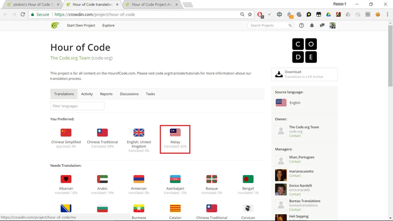This screenshot has height=221, width=393.
Task: Click the cookie extension icon
Action: pyautogui.click(x=378, y=14)
